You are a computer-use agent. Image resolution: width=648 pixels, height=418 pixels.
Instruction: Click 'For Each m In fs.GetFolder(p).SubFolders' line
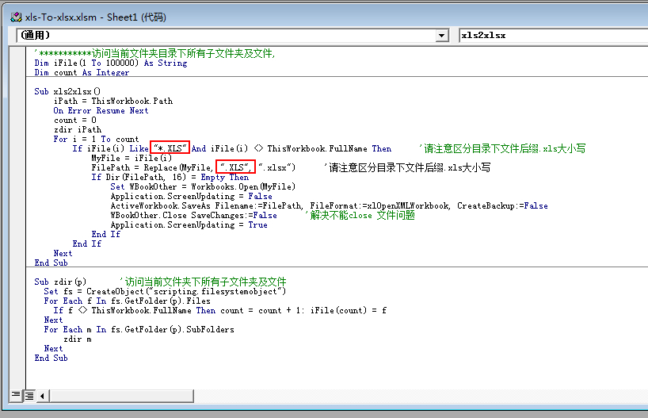pyautogui.click(x=139, y=329)
